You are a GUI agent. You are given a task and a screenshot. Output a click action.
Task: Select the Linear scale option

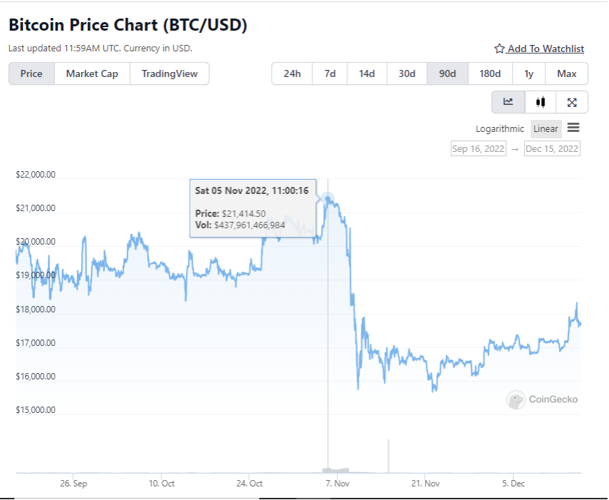point(546,129)
